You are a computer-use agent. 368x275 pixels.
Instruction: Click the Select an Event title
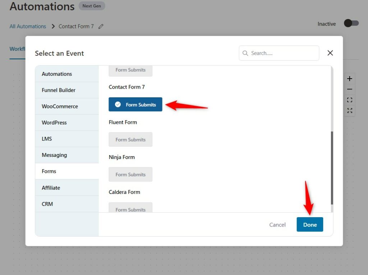coord(59,53)
